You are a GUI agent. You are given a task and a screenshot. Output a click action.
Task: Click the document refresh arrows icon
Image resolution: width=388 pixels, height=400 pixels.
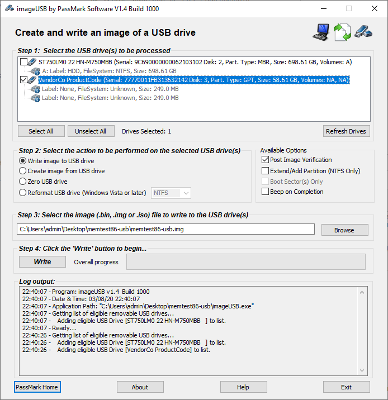pyautogui.click(x=343, y=32)
